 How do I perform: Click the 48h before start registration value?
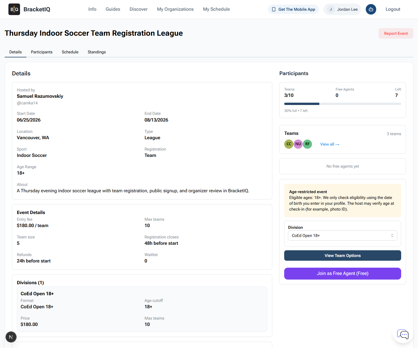(x=161, y=243)
